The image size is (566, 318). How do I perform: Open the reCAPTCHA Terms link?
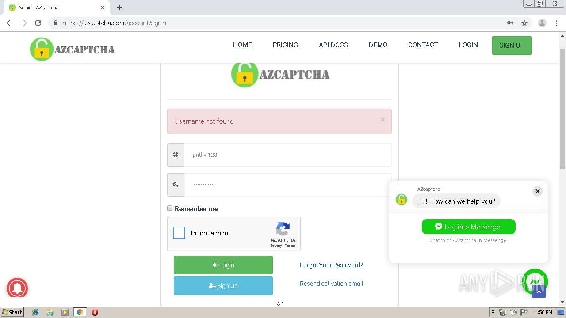tap(290, 246)
